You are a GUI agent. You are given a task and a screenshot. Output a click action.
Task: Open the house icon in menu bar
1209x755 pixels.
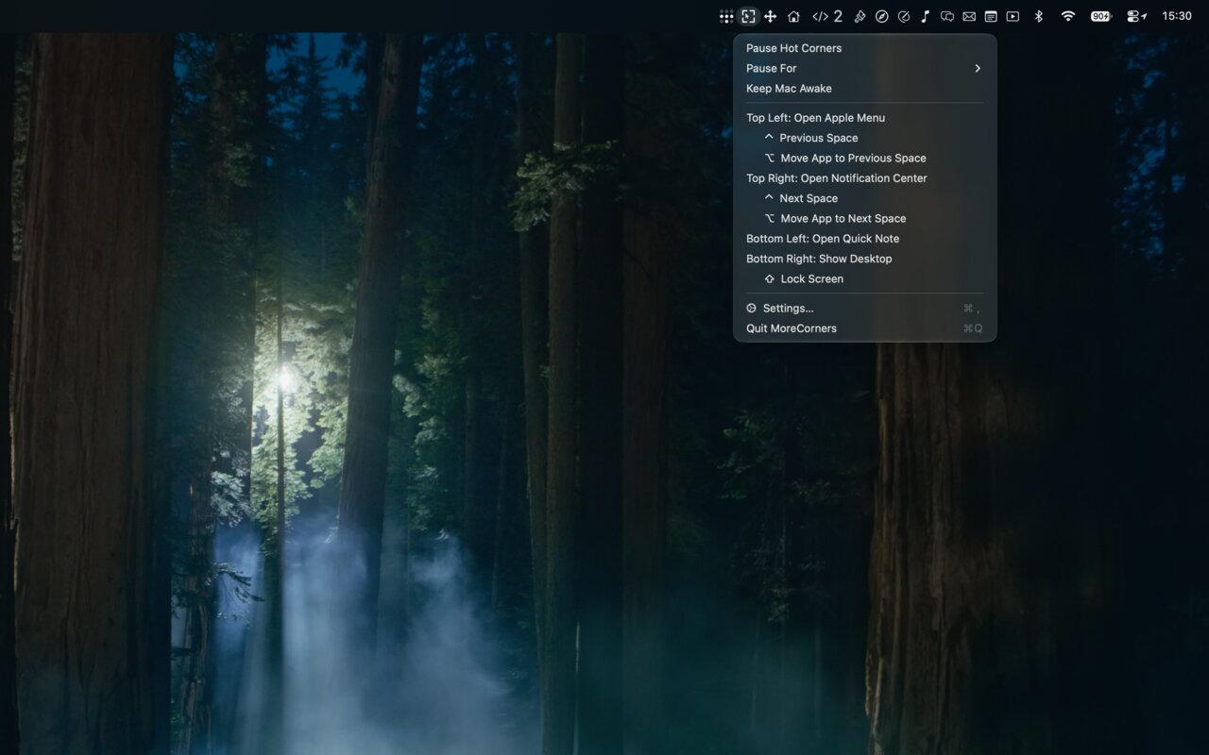tap(793, 16)
